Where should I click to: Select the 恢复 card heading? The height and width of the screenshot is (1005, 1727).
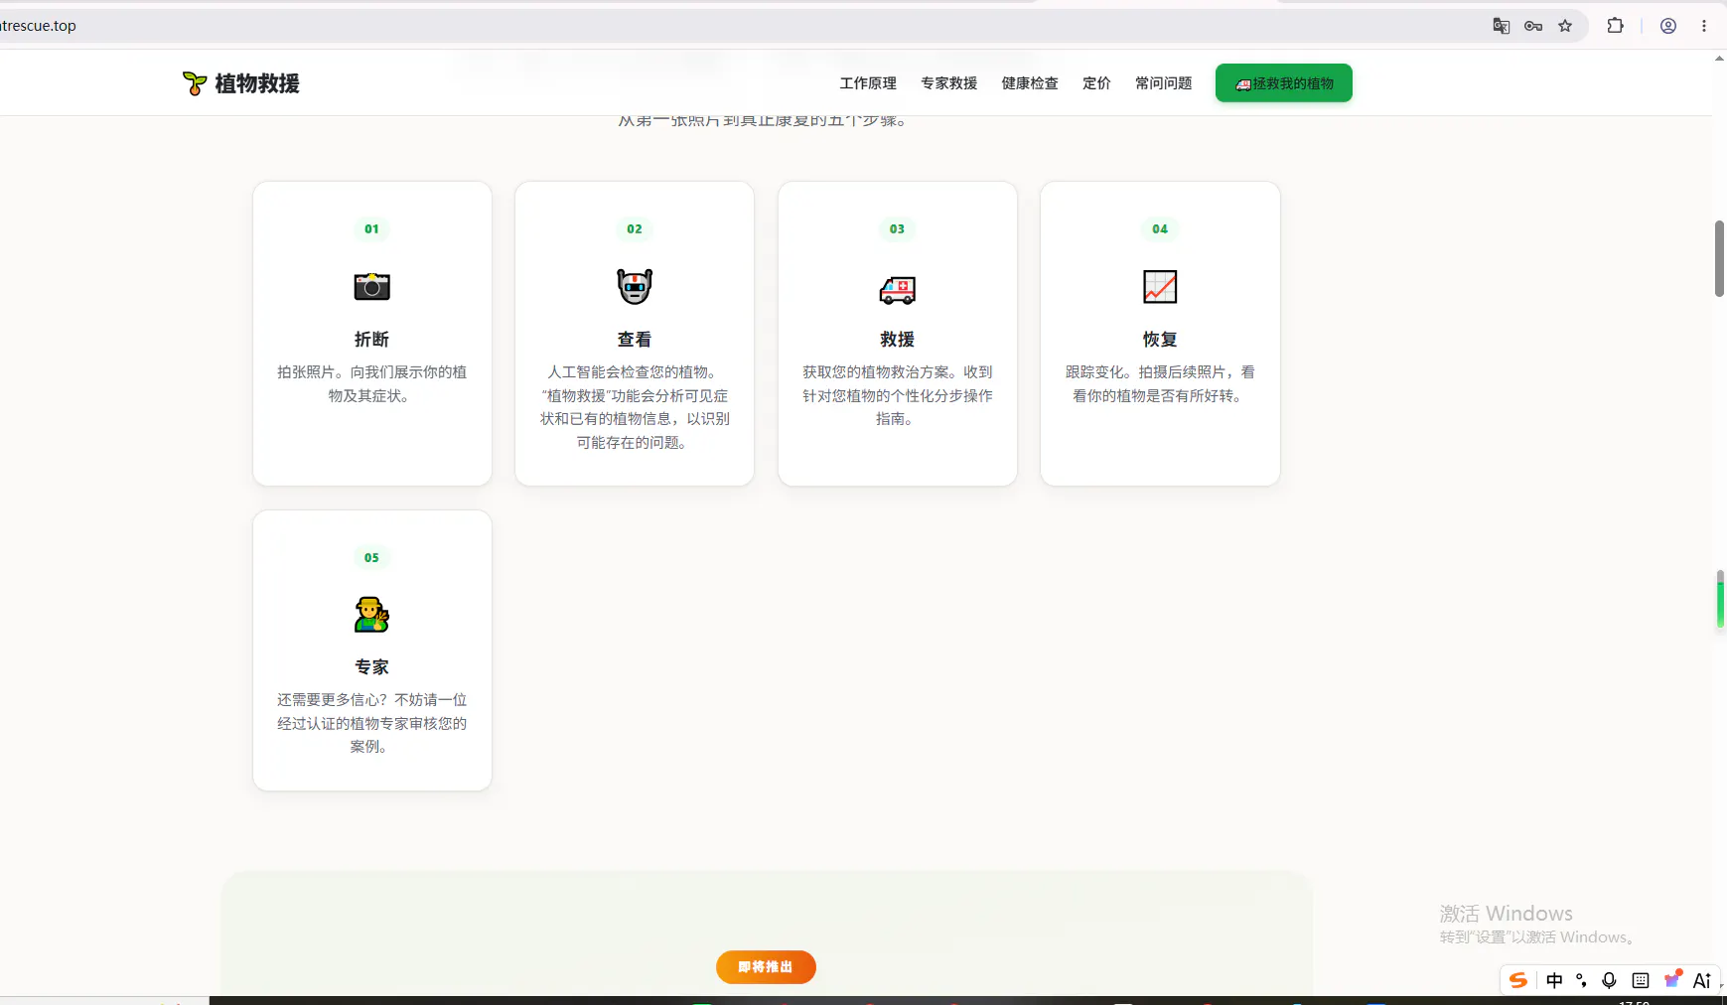1160,340
